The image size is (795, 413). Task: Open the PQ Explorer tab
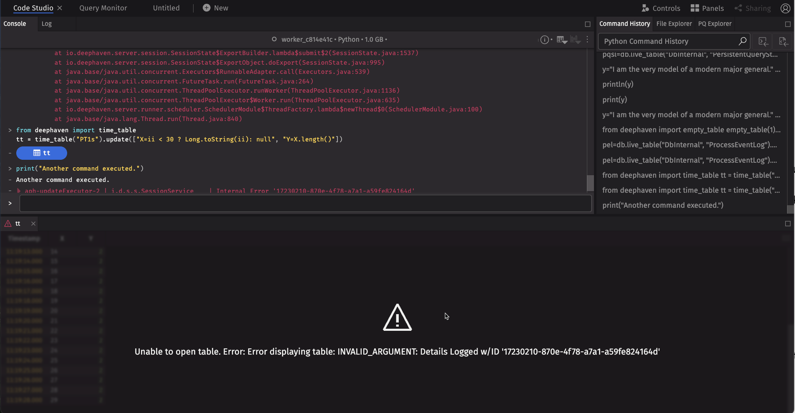[x=714, y=24]
